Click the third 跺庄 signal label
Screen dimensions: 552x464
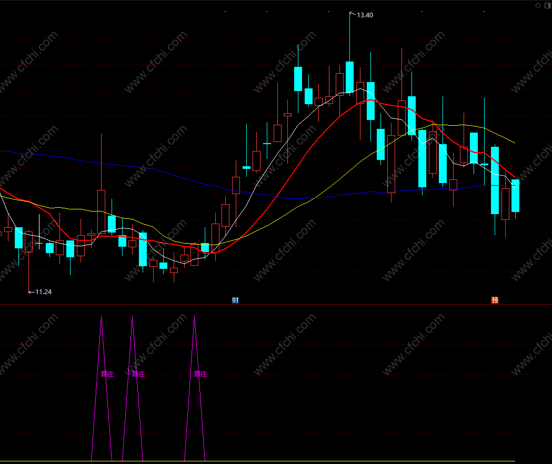(200, 374)
